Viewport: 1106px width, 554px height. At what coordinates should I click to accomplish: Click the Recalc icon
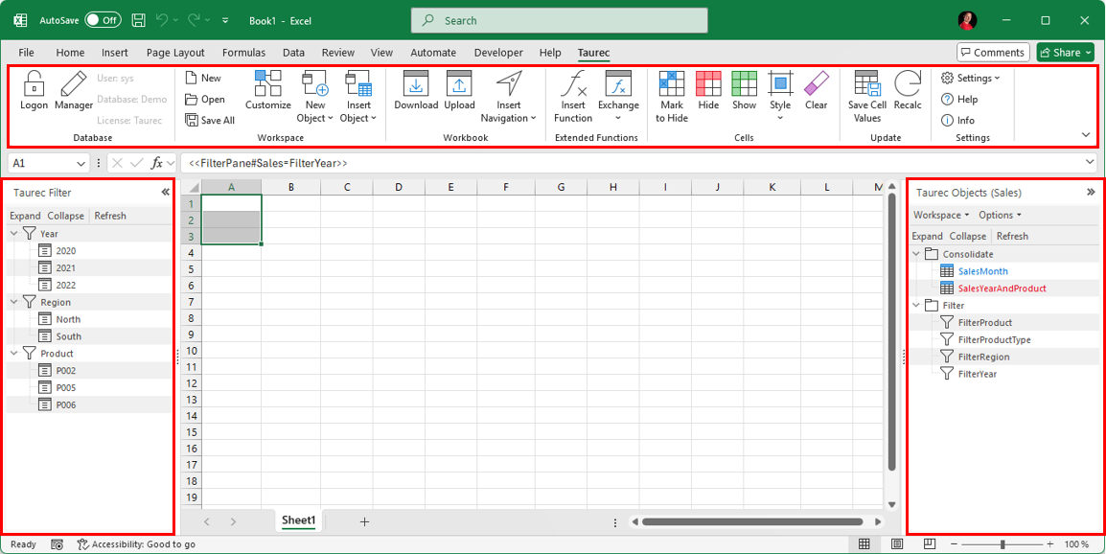[908, 84]
